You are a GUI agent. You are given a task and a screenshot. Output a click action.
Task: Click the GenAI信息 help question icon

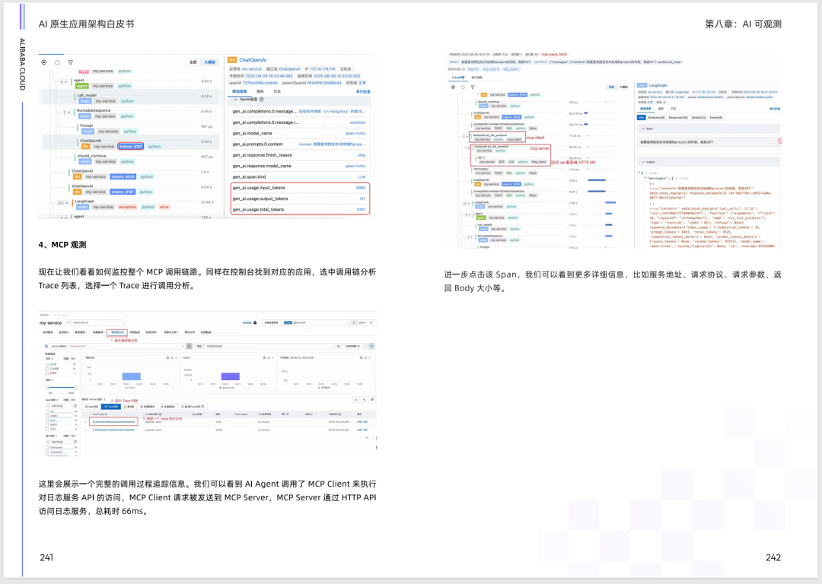pos(261,99)
